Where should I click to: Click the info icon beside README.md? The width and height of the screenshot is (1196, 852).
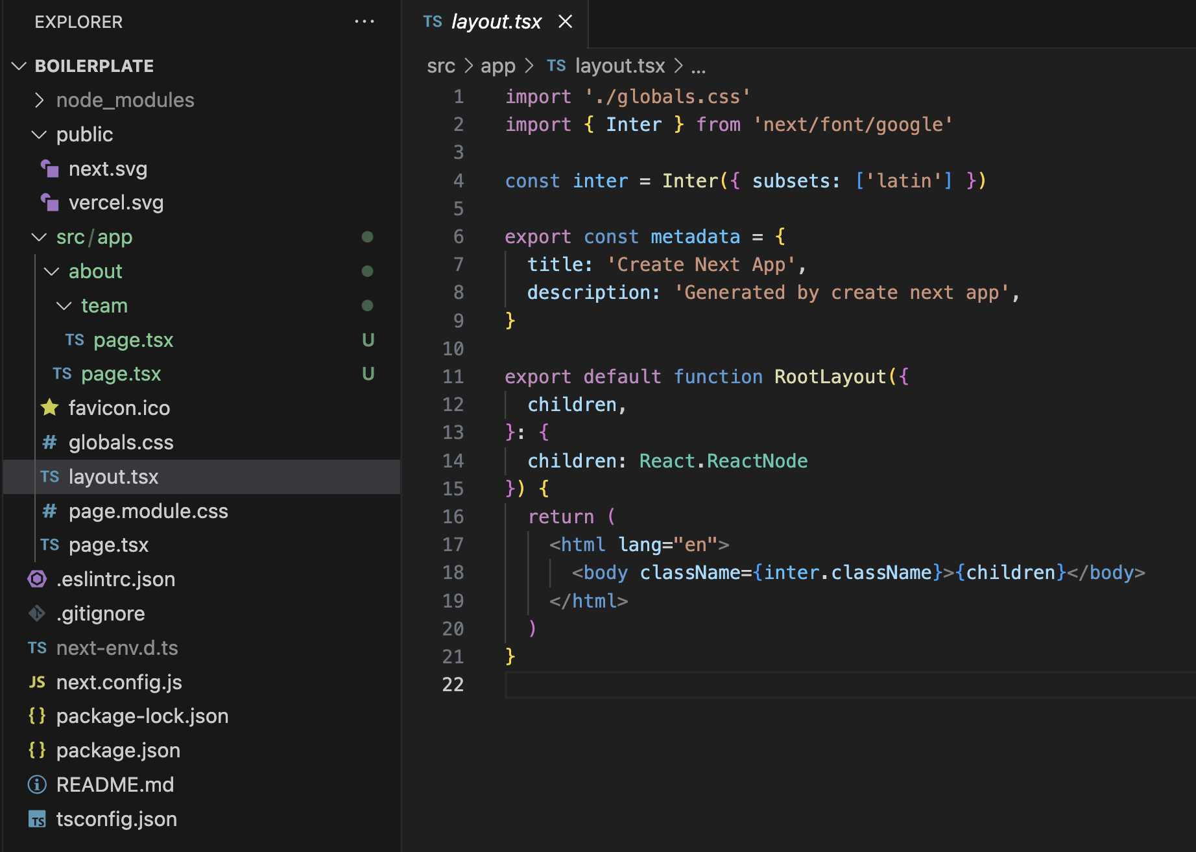pos(37,785)
